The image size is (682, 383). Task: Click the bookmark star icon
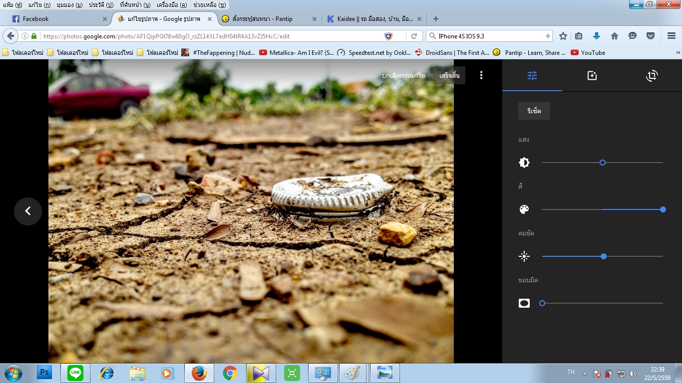click(x=563, y=36)
